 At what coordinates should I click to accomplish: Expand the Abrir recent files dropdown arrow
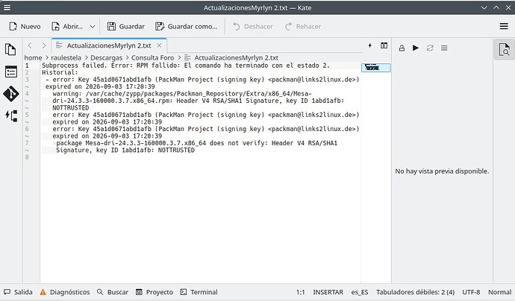point(93,27)
